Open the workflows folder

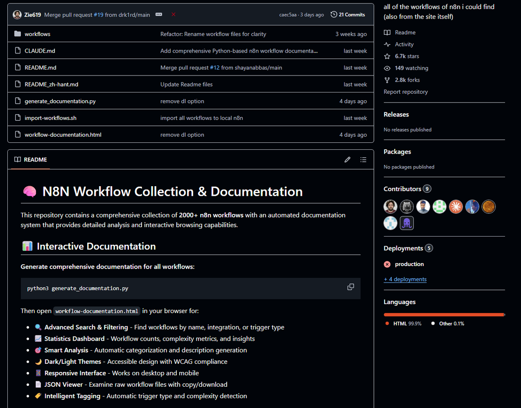37,34
